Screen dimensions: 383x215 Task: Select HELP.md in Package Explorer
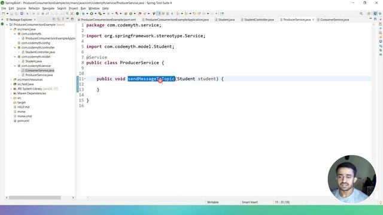23,107
